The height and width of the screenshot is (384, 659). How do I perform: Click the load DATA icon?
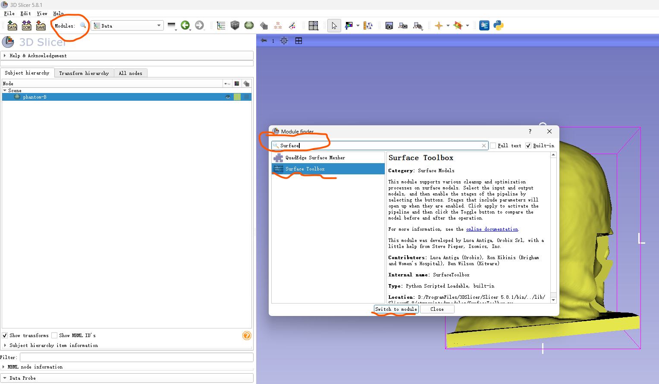(x=12, y=25)
